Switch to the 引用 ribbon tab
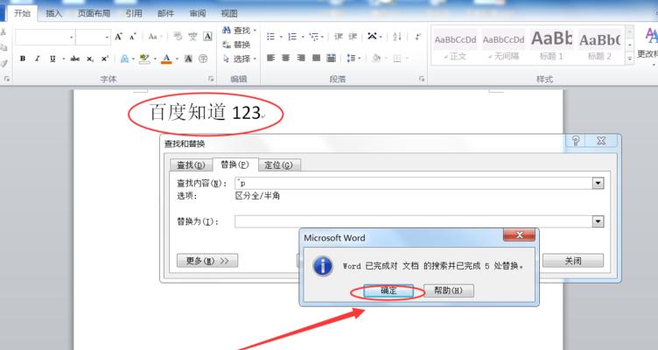Viewport: 658px width, 350px height. pyautogui.click(x=134, y=13)
